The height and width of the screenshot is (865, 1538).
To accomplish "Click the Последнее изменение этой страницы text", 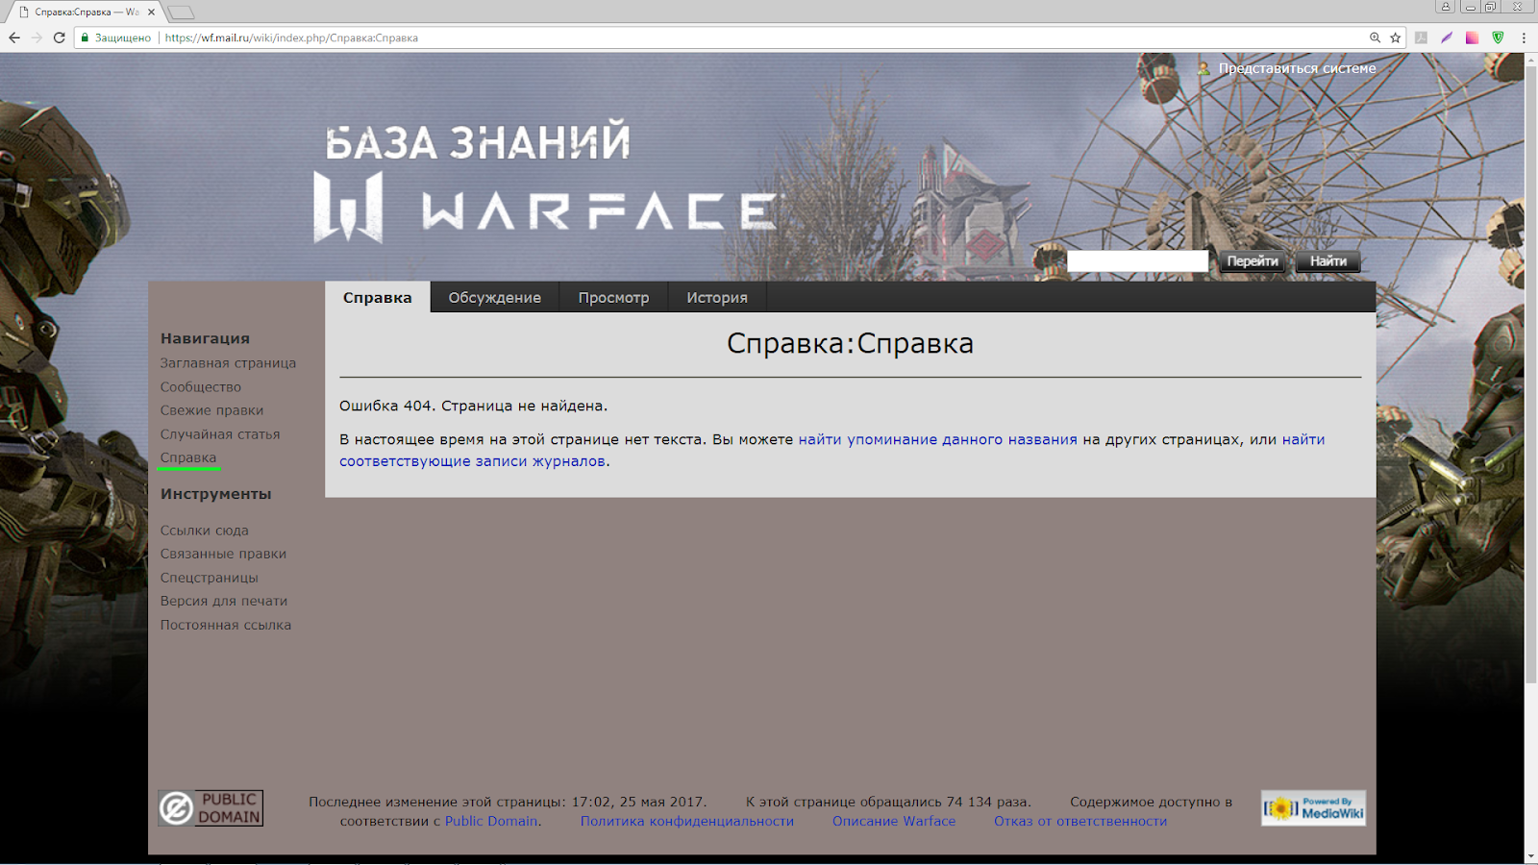I will point(508,802).
